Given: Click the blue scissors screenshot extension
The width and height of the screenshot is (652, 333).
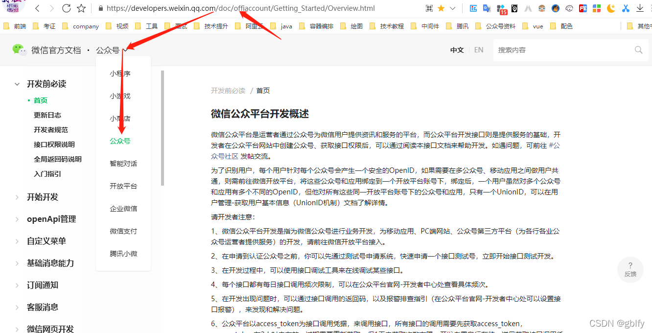Looking at the screenshot, I should coord(626,8).
